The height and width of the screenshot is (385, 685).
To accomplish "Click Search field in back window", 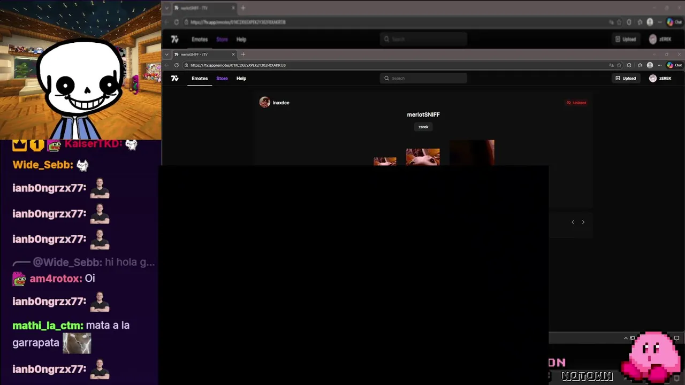I will 423,40.
